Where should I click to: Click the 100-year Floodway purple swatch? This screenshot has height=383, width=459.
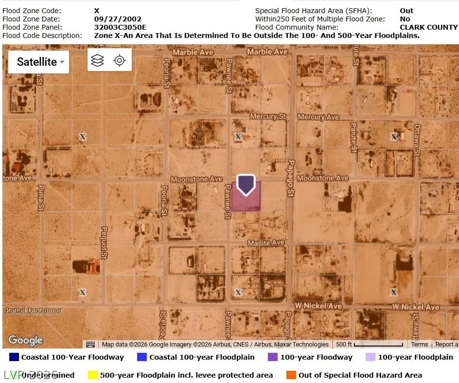(272, 357)
